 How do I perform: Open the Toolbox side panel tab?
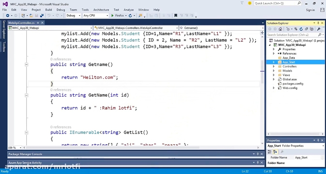click(4, 47)
